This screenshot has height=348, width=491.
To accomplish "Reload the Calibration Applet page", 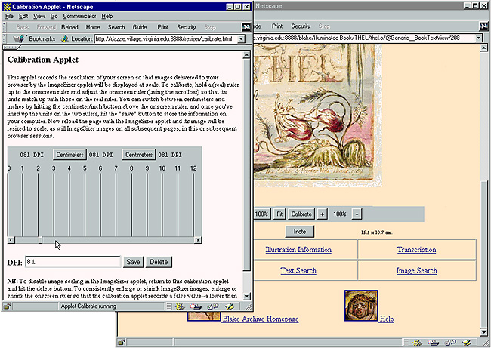I will click(x=69, y=27).
